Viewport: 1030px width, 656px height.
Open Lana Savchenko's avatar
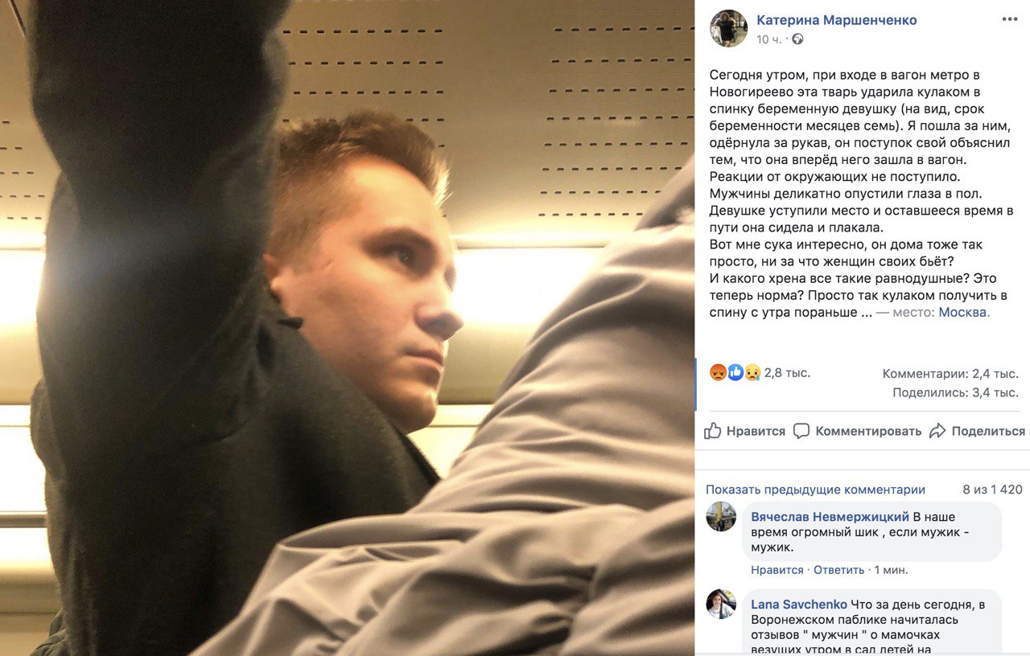[x=721, y=604]
